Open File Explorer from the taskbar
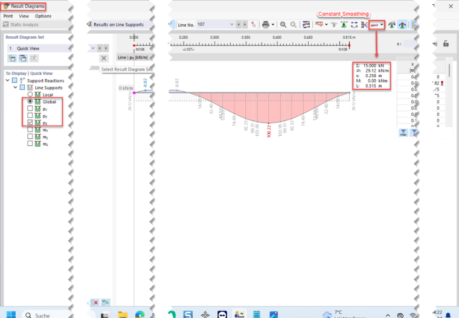 [123, 315]
